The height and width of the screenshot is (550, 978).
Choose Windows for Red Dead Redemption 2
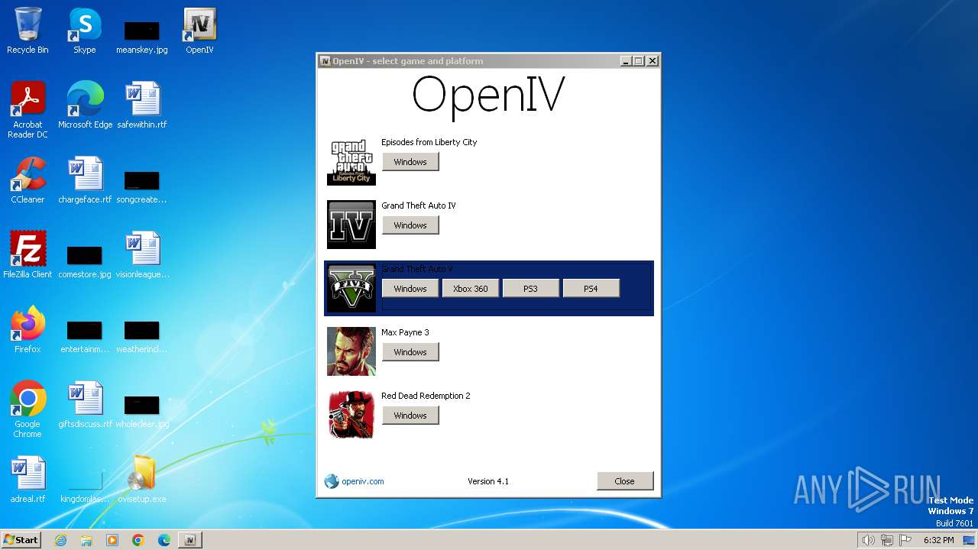coord(410,416)
